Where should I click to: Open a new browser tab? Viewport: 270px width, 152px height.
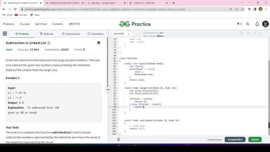[x=173, y=3]
